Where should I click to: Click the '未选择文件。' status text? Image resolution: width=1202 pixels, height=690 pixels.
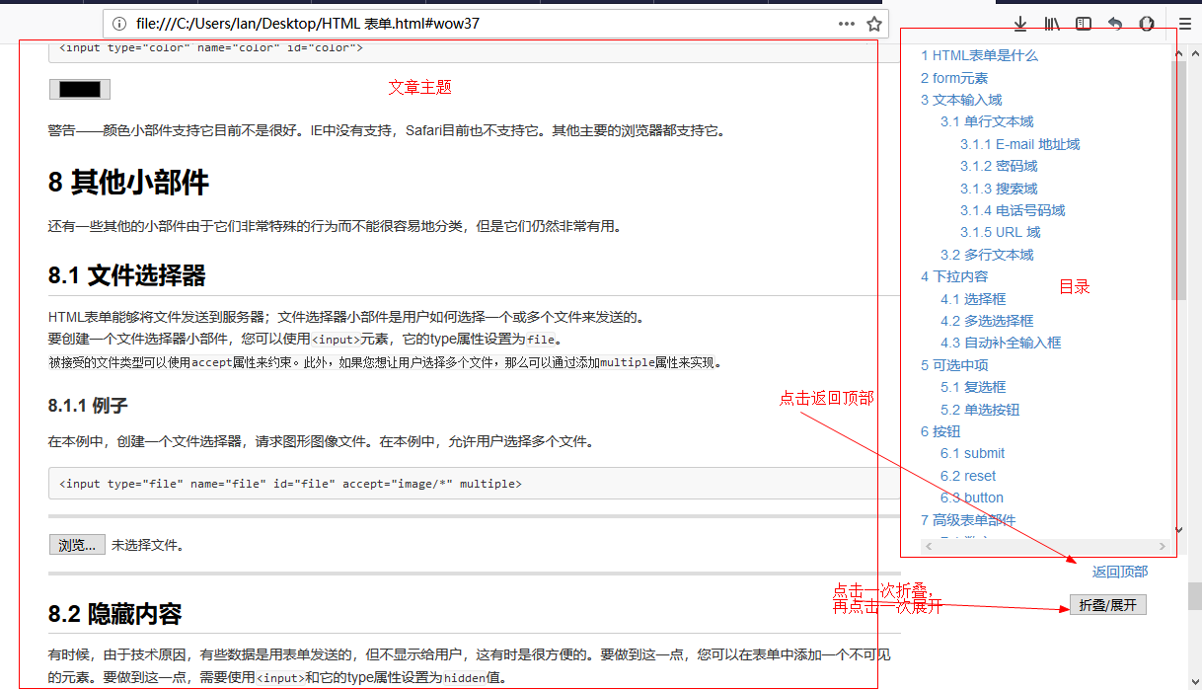tap(148, 545)
